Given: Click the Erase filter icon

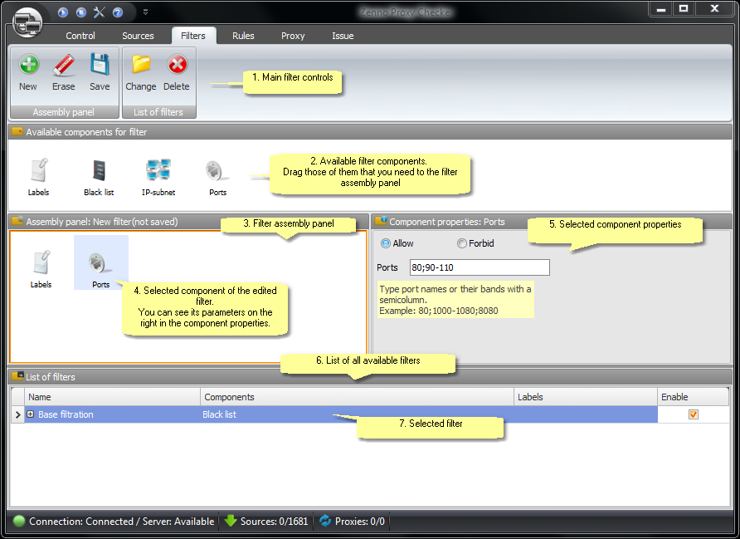Looking at the screenshot, I should 64,66.
